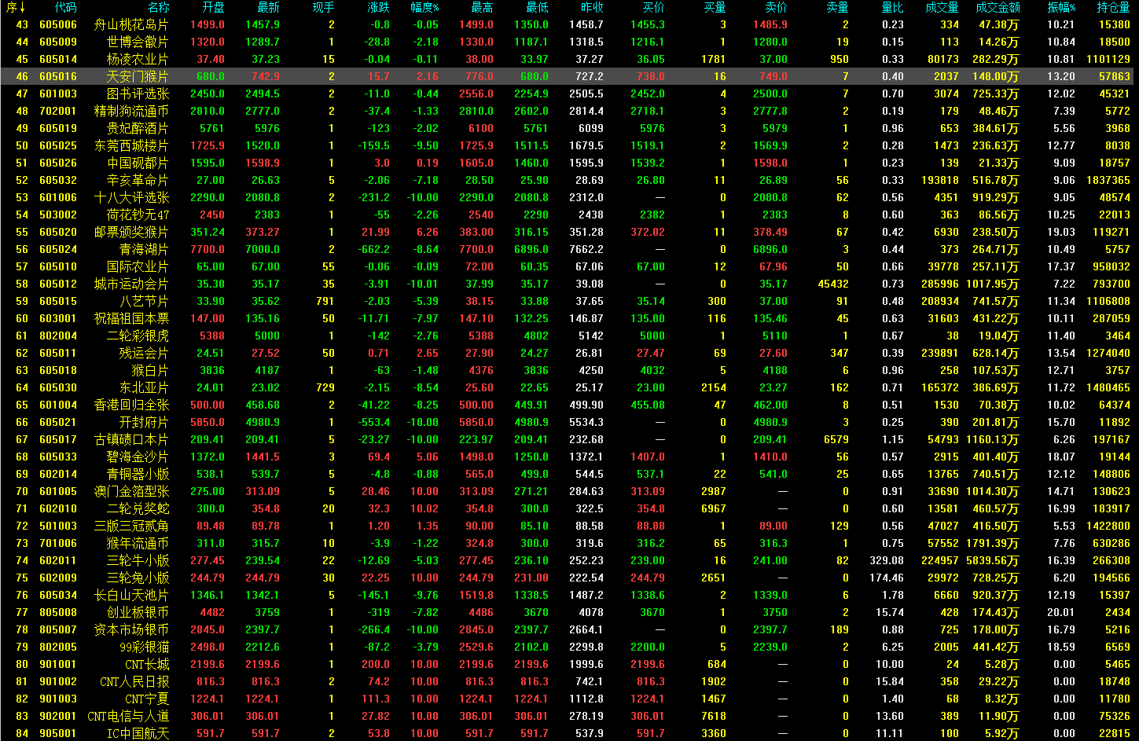Select the 邮票颁奖猴片 row name
The width and height of the screenshot is (1139, 741).
pyautogui.click(x=131, y=232)
